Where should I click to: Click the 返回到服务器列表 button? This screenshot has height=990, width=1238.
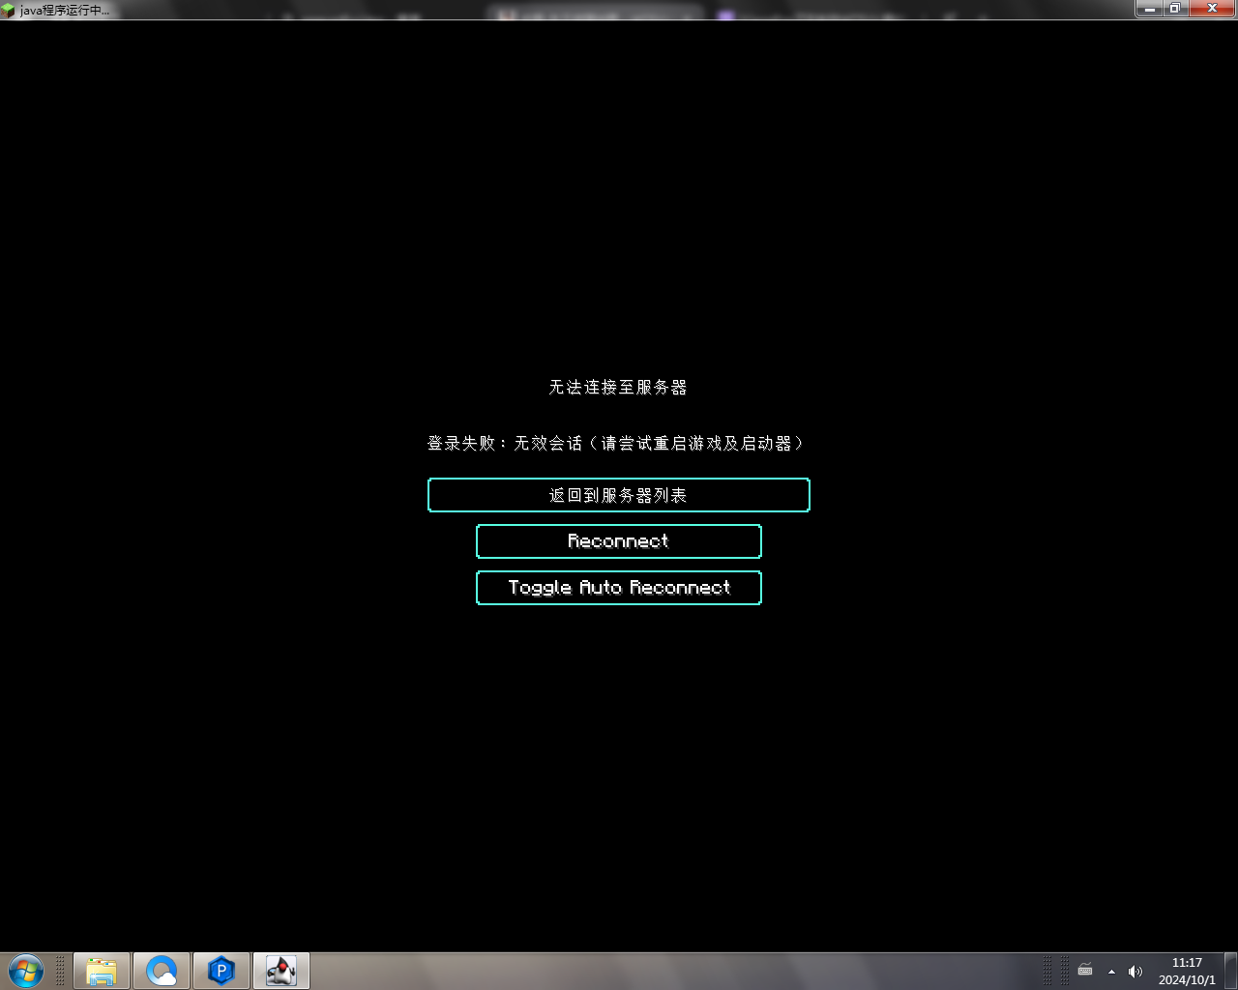[x=619, y=495]
